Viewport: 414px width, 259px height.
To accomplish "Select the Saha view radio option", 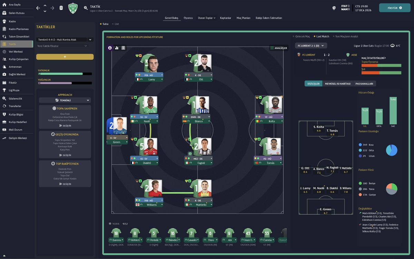I will click(x=104, y=24).
